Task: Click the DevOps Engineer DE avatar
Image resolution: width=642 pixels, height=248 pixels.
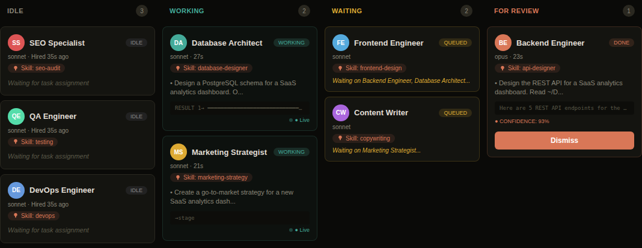Action: pyautogui.click(x=16, y=190)
